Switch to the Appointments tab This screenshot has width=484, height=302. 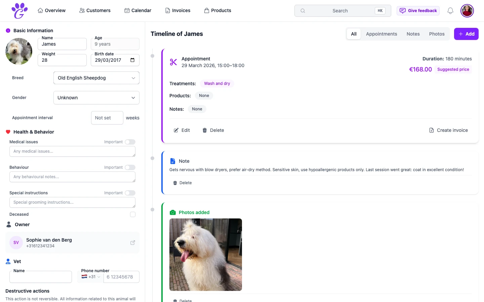381,34
